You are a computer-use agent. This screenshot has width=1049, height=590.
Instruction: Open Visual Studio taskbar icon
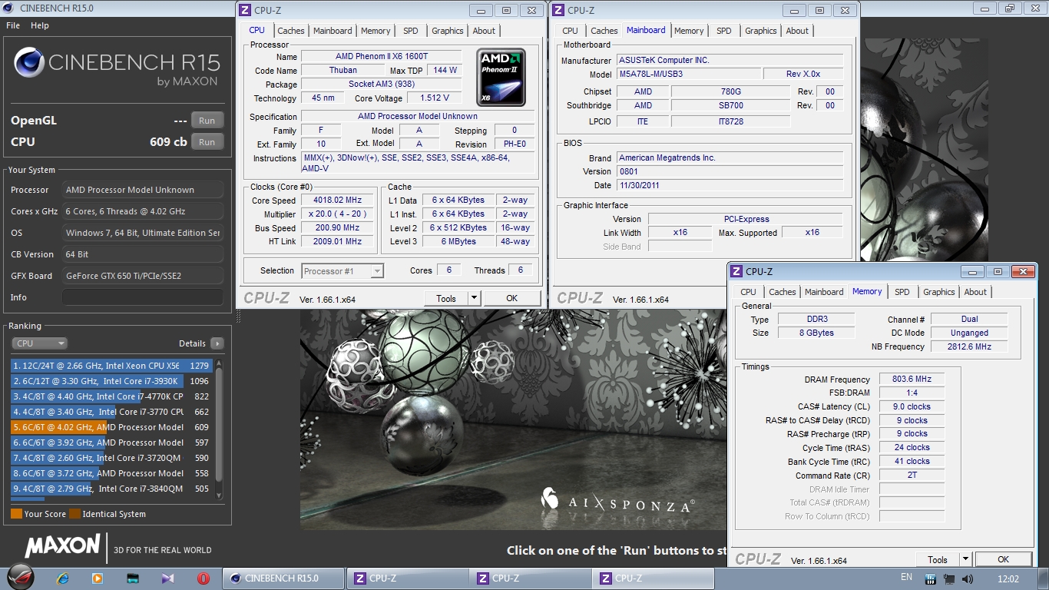click(x=167, y=578)
